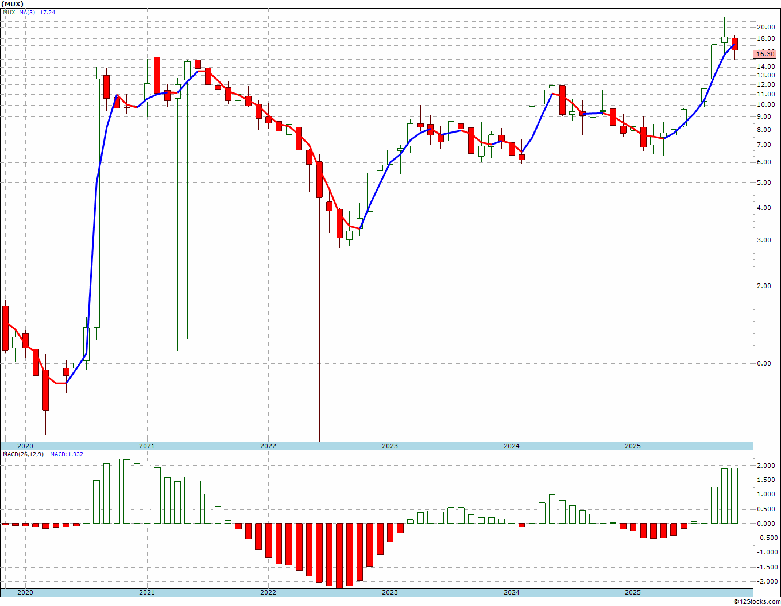Click the 2021 label on price chart timeline

tap(146, 446)
